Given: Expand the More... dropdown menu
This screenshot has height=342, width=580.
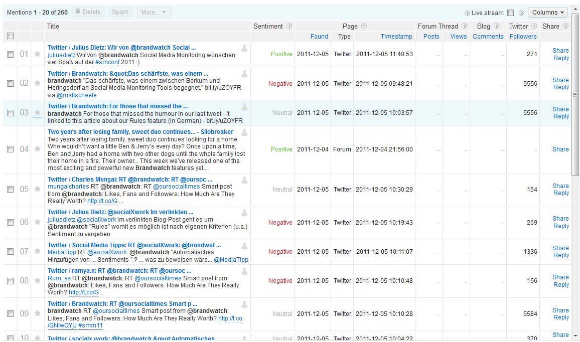Looking at the screenshot, I should (x=154, y=12).
